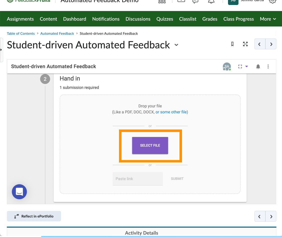This screenshot has width=282, height=237.
Task: Open the admin settings gear icon
Action: [272, 1]
